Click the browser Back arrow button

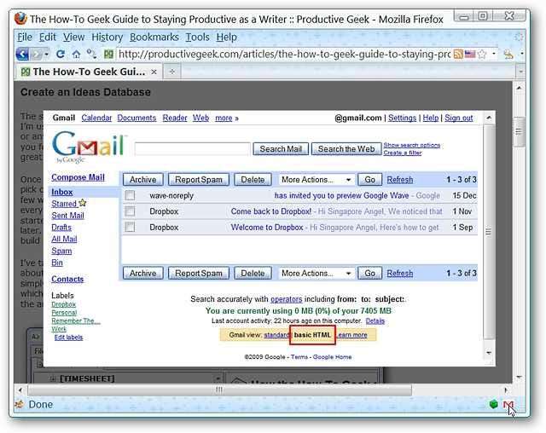point(23,54)
